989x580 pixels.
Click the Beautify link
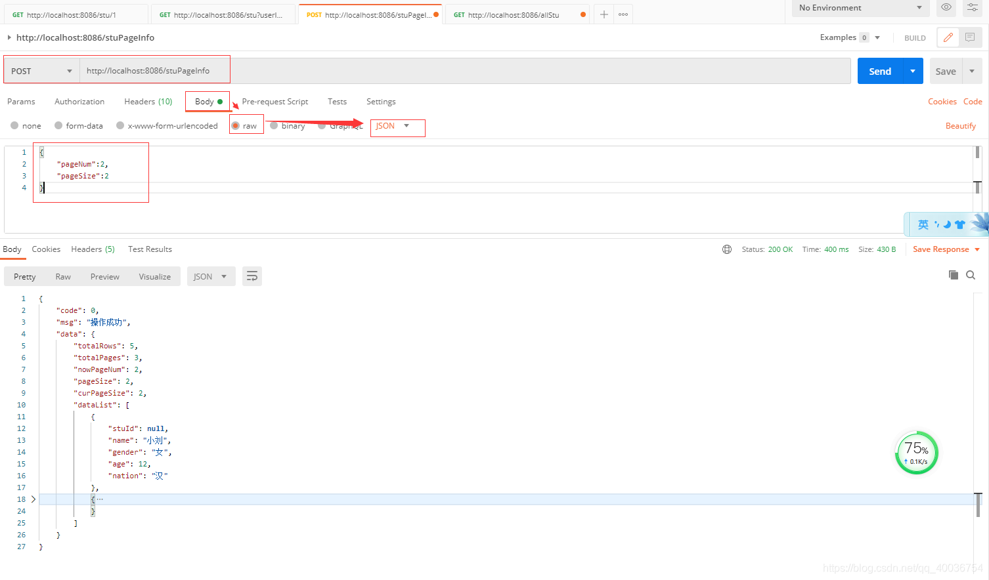click(960, 125)
